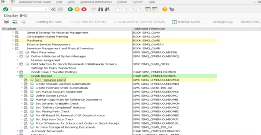Viewport: 261px width, 135px height.
Task: Open the command field dropdown arrow
Action: 46,9
